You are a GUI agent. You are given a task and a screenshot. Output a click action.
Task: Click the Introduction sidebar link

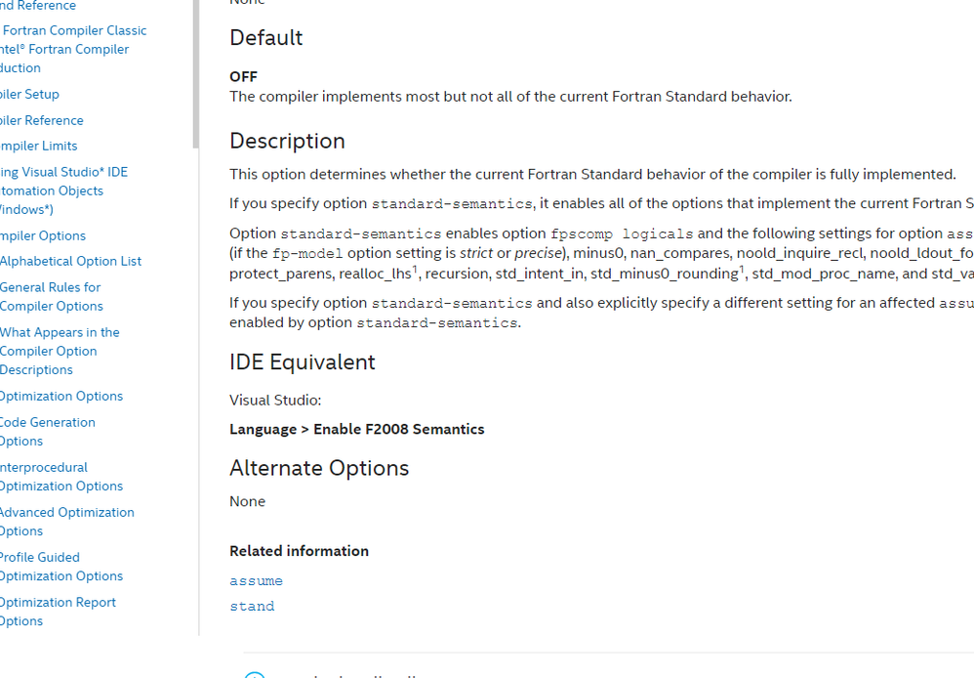click(20, 67)
